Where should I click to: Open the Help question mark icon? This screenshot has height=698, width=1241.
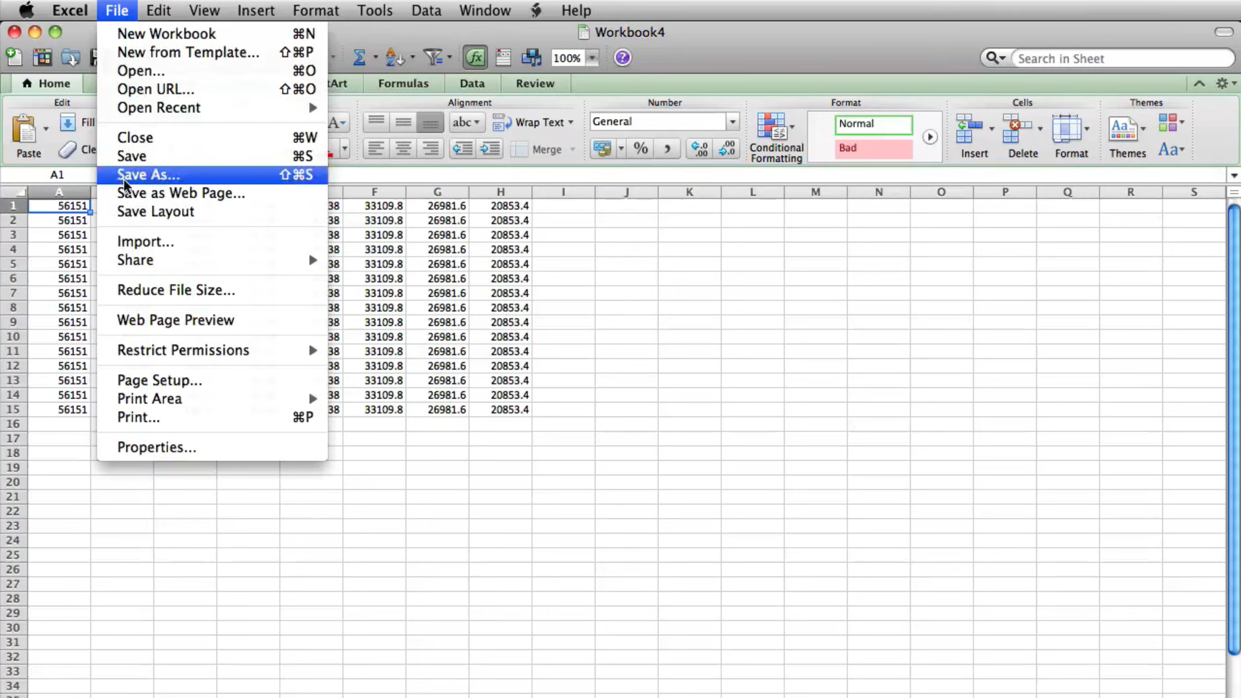pos(622,58)
